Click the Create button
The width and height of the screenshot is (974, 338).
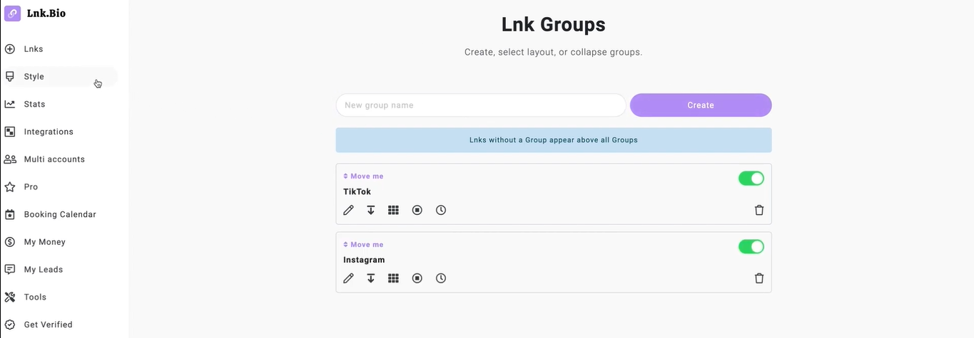[x=701, y=105]
